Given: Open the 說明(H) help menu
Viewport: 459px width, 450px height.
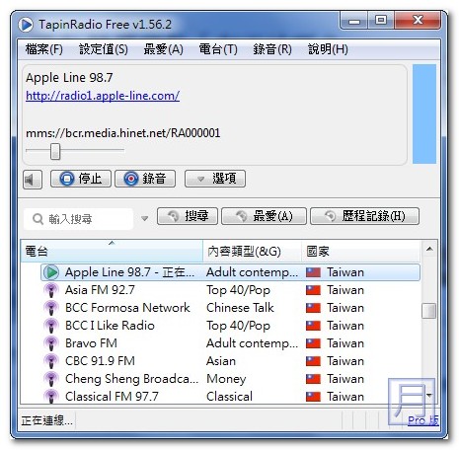Looking at the screenshot, I should click(328, 49).
